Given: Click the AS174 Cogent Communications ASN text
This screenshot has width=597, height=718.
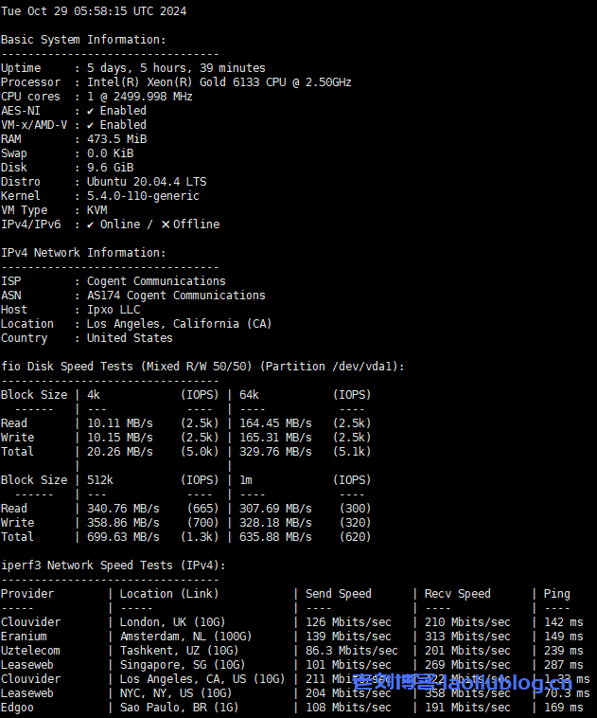Looking at the screenshot, I should pos(176,296).
